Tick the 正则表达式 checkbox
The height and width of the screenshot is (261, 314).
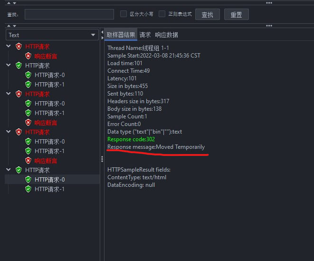point(162,14)
